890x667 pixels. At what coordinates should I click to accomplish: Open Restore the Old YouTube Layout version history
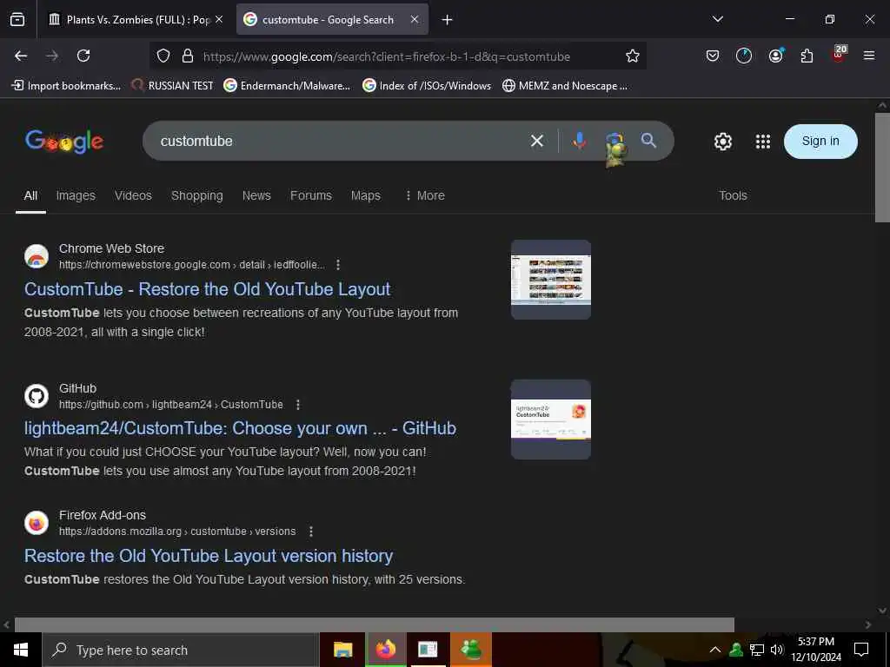click(209, 556)
